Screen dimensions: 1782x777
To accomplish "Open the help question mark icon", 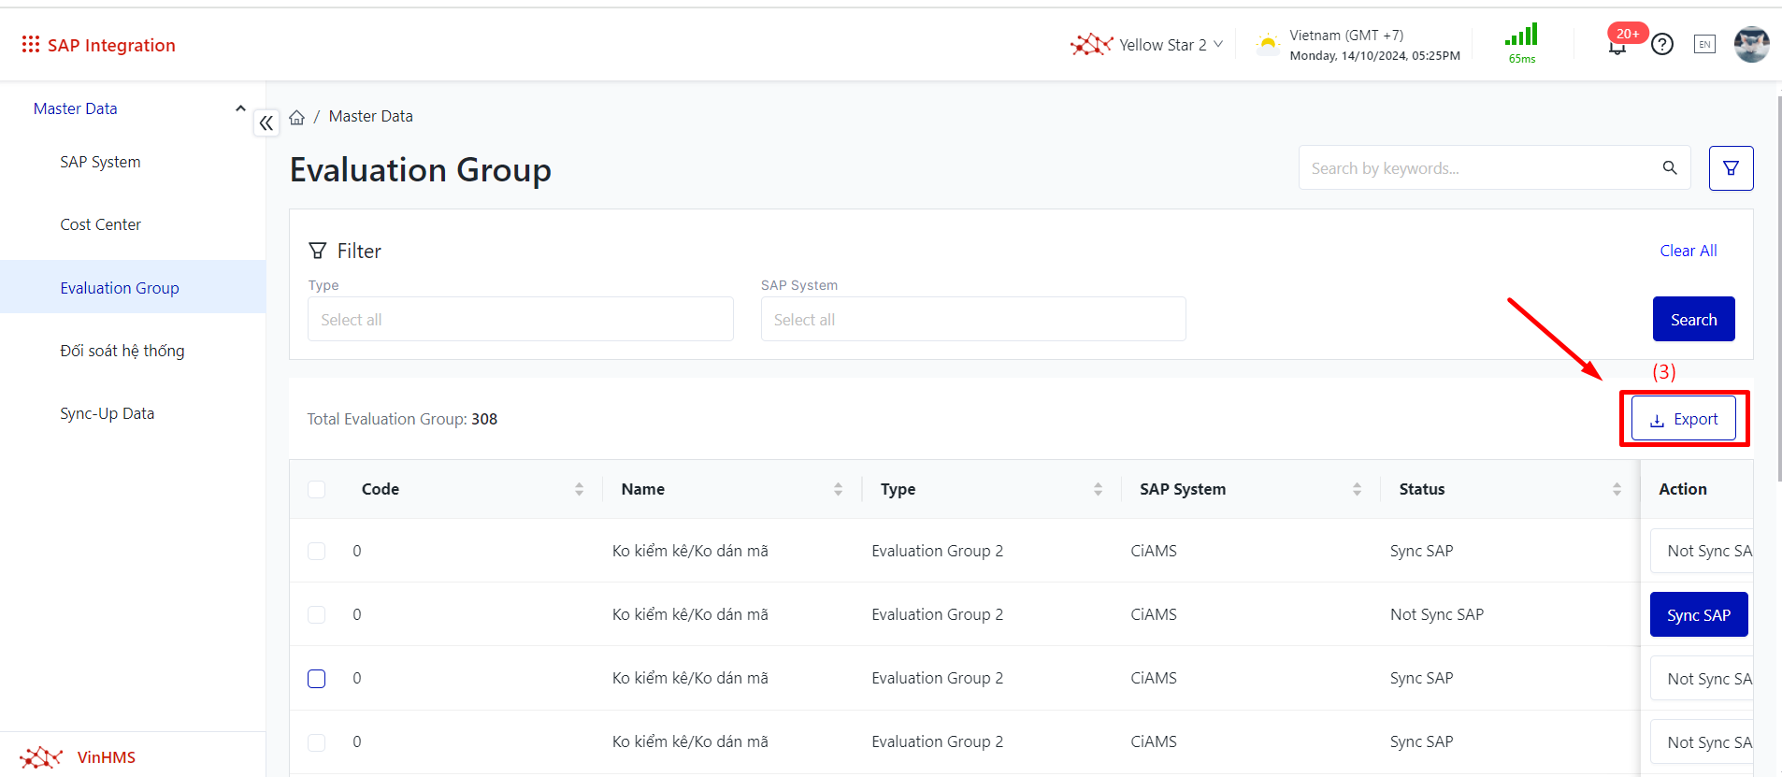I will coord(1662,44).
